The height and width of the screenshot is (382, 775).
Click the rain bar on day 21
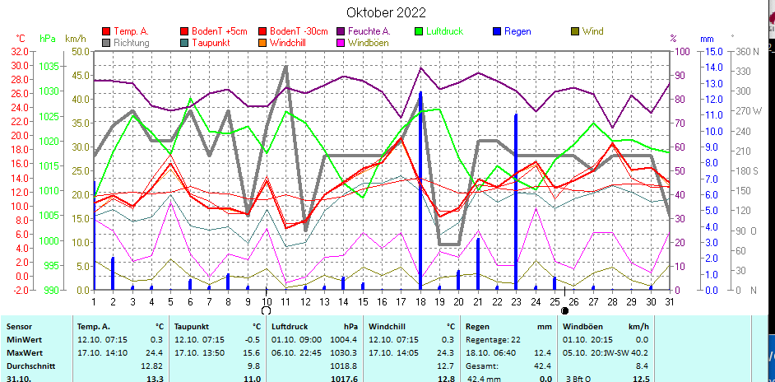(478, 263)
